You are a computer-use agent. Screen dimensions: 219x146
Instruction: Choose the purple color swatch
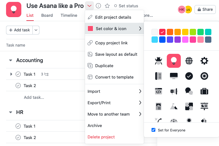click(178, 40)
